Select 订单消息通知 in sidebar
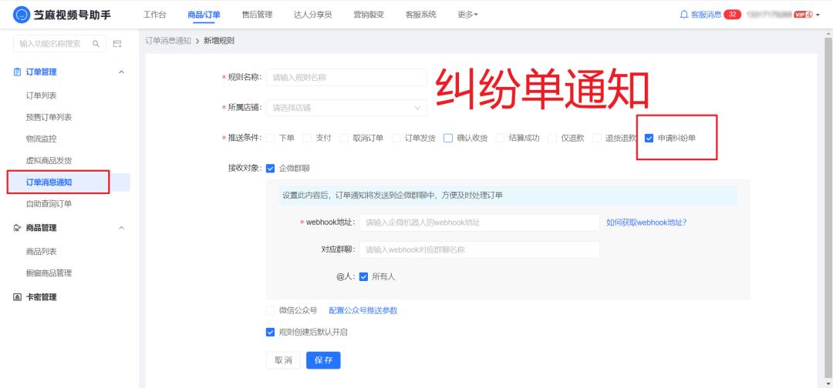 click(x=49, y=182)
